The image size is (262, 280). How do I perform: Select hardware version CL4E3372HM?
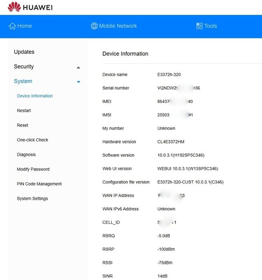pyautogui.click(x=171, y=142)
